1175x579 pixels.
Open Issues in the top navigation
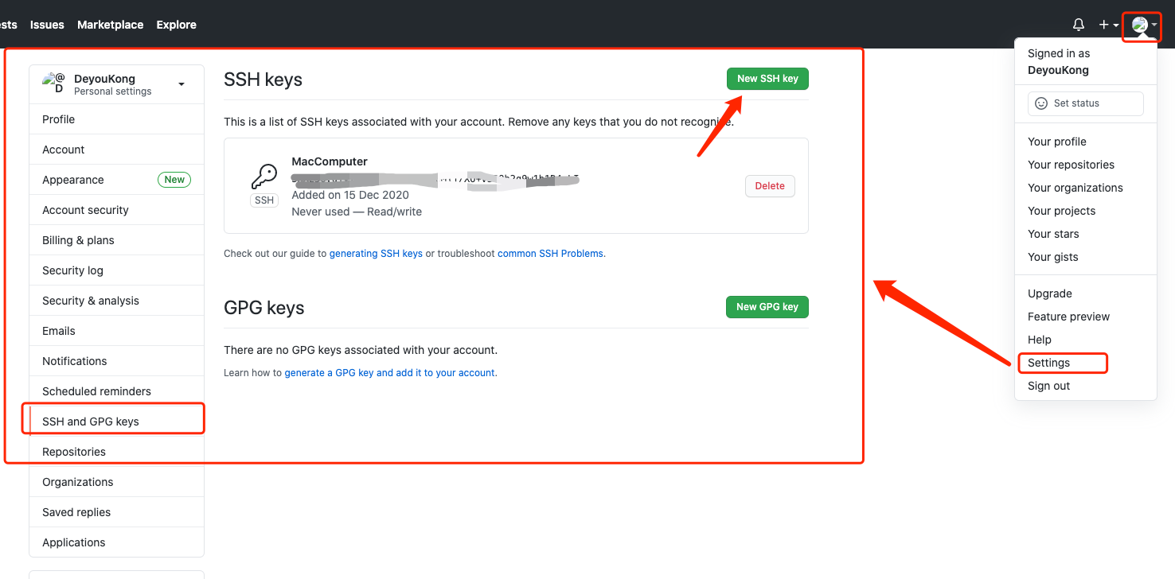[47, 25]
